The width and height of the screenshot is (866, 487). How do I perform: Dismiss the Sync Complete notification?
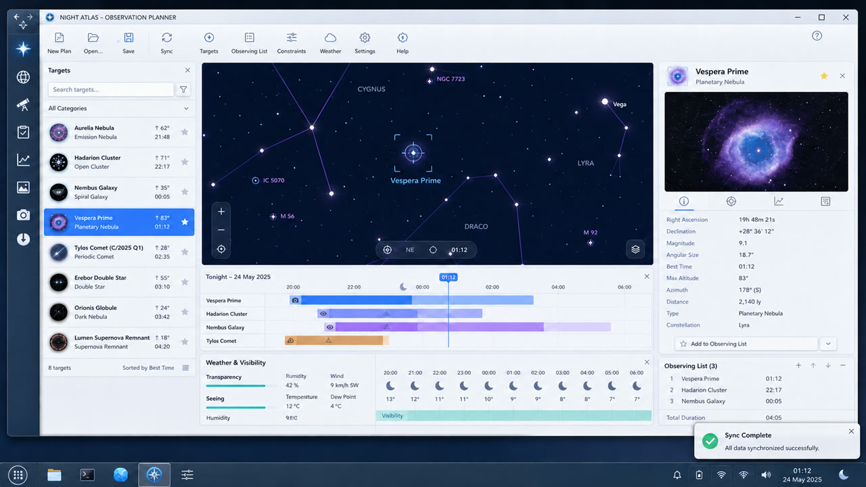[x=851, y=432]
